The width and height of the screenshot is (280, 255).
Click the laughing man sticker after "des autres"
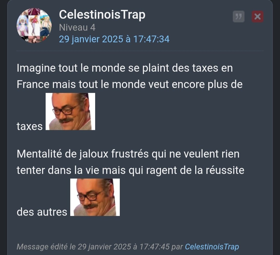95,197
